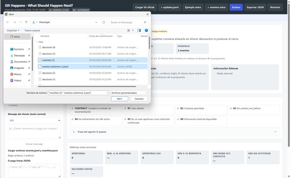
Task: Open the P01 message dropdown
Action: point(35,120)
